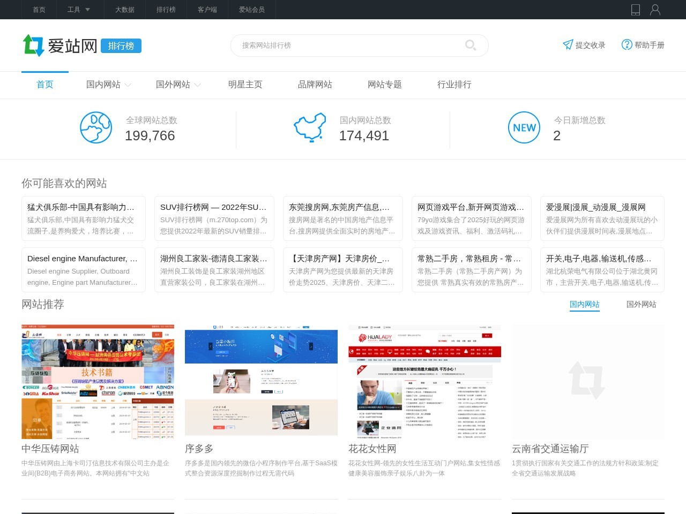Screen dimensions: 686x514
Task: Click the NEW circle icon for 今日新增总数
Action: coord(524,128)
